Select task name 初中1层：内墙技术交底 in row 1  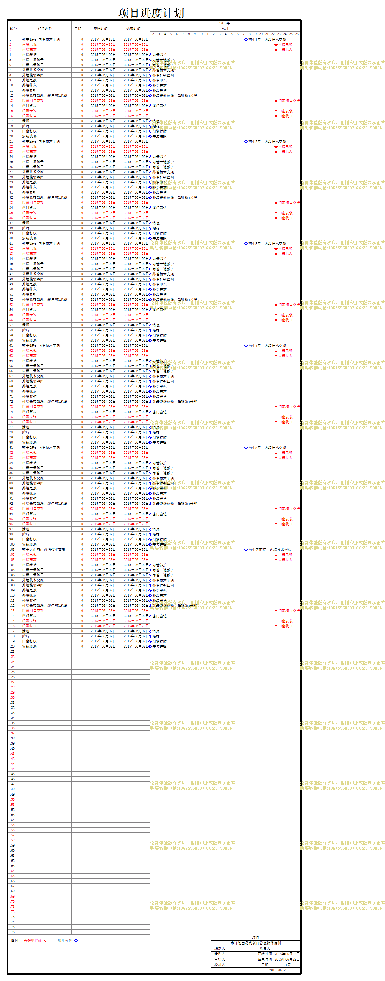pos(41,40)
